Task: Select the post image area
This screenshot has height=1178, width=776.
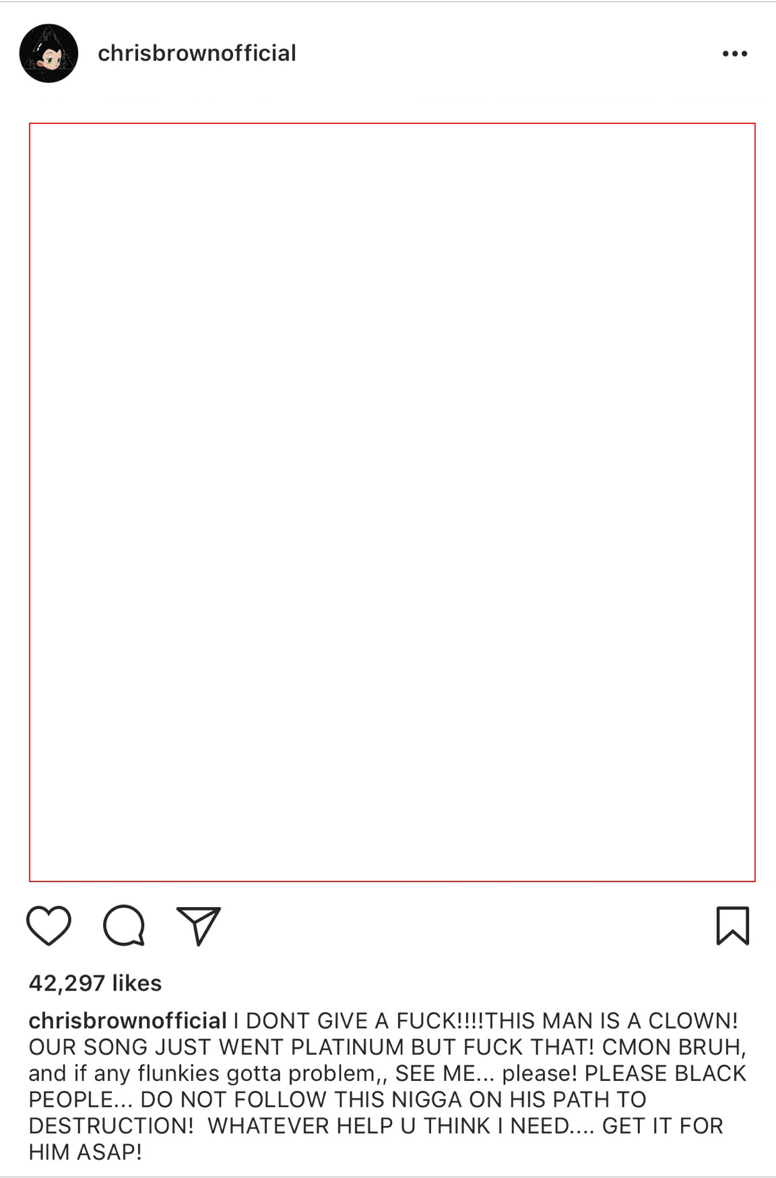Action: 392,502
